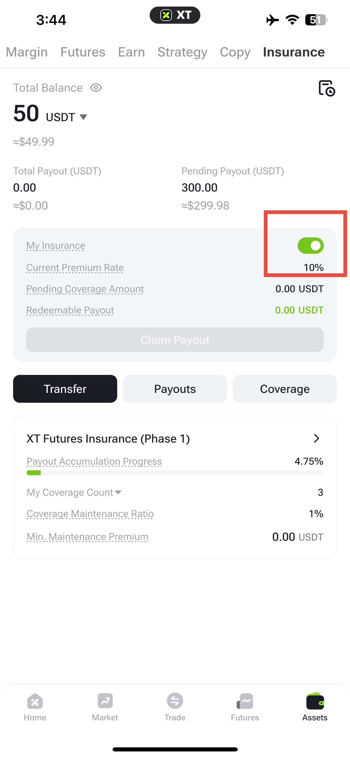Viewport: 350px width, 758px height.
Task: Hide Total Balance with the eye icon
Action: click(x=96, y=88)
